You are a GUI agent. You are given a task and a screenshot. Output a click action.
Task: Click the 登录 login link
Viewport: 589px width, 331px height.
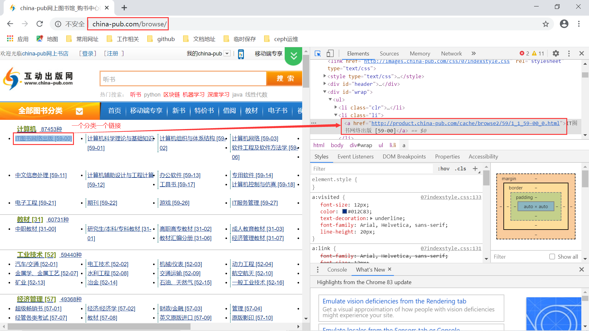point(88,54)
